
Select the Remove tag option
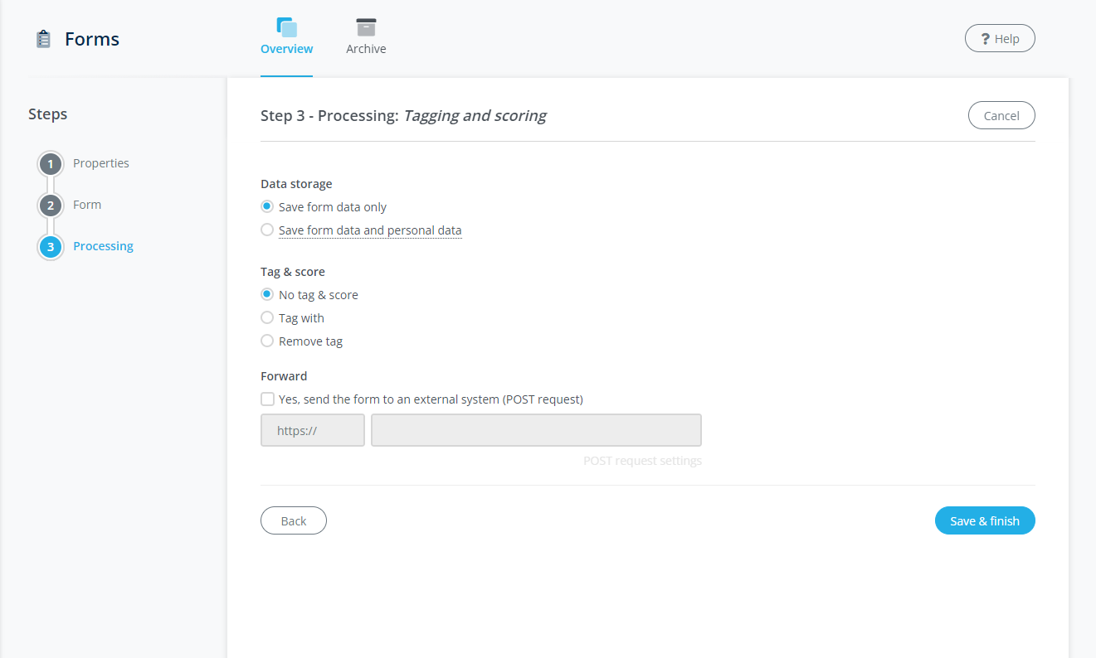click(267, 341)
